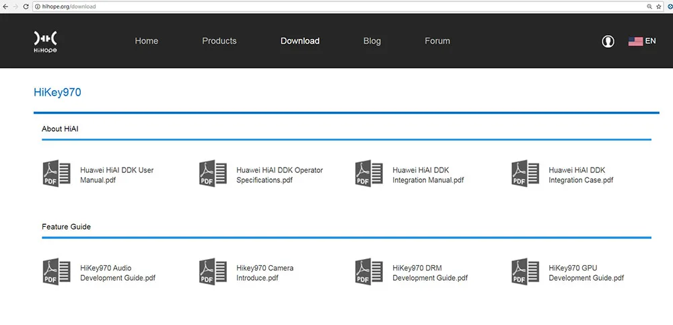The image size is (673, 325).
Task: Go to the Home menu item
Action: (146, 41)
